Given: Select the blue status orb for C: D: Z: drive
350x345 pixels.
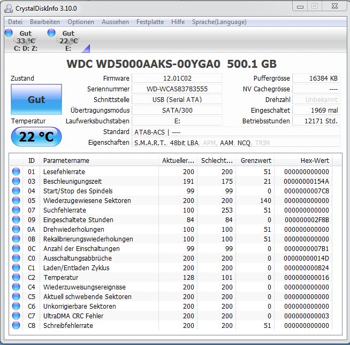Looking at the screenshot, I should pos(9,33).
